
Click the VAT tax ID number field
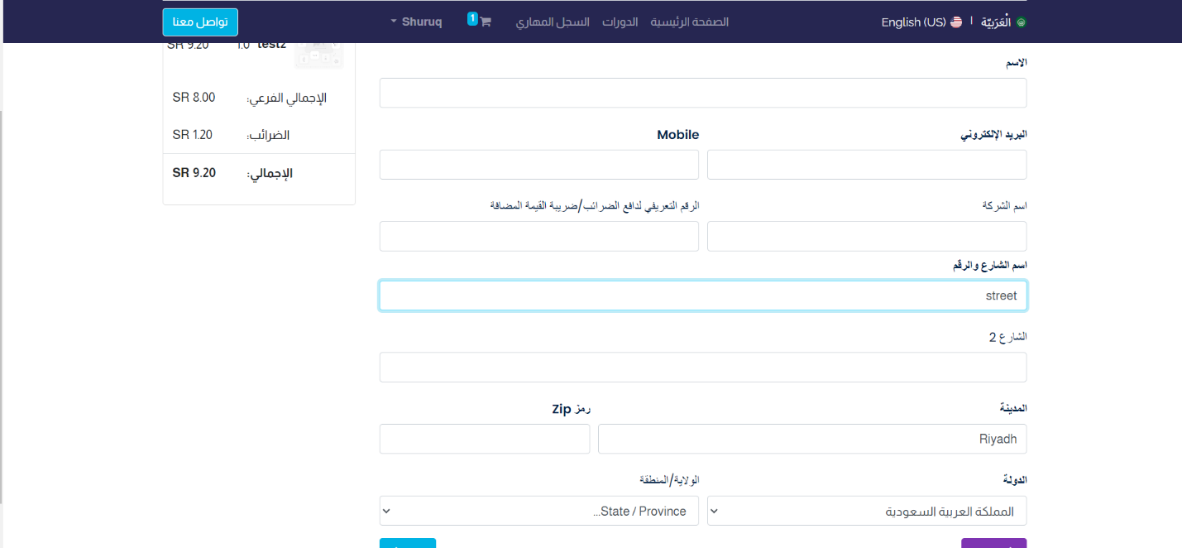[538, 236]
